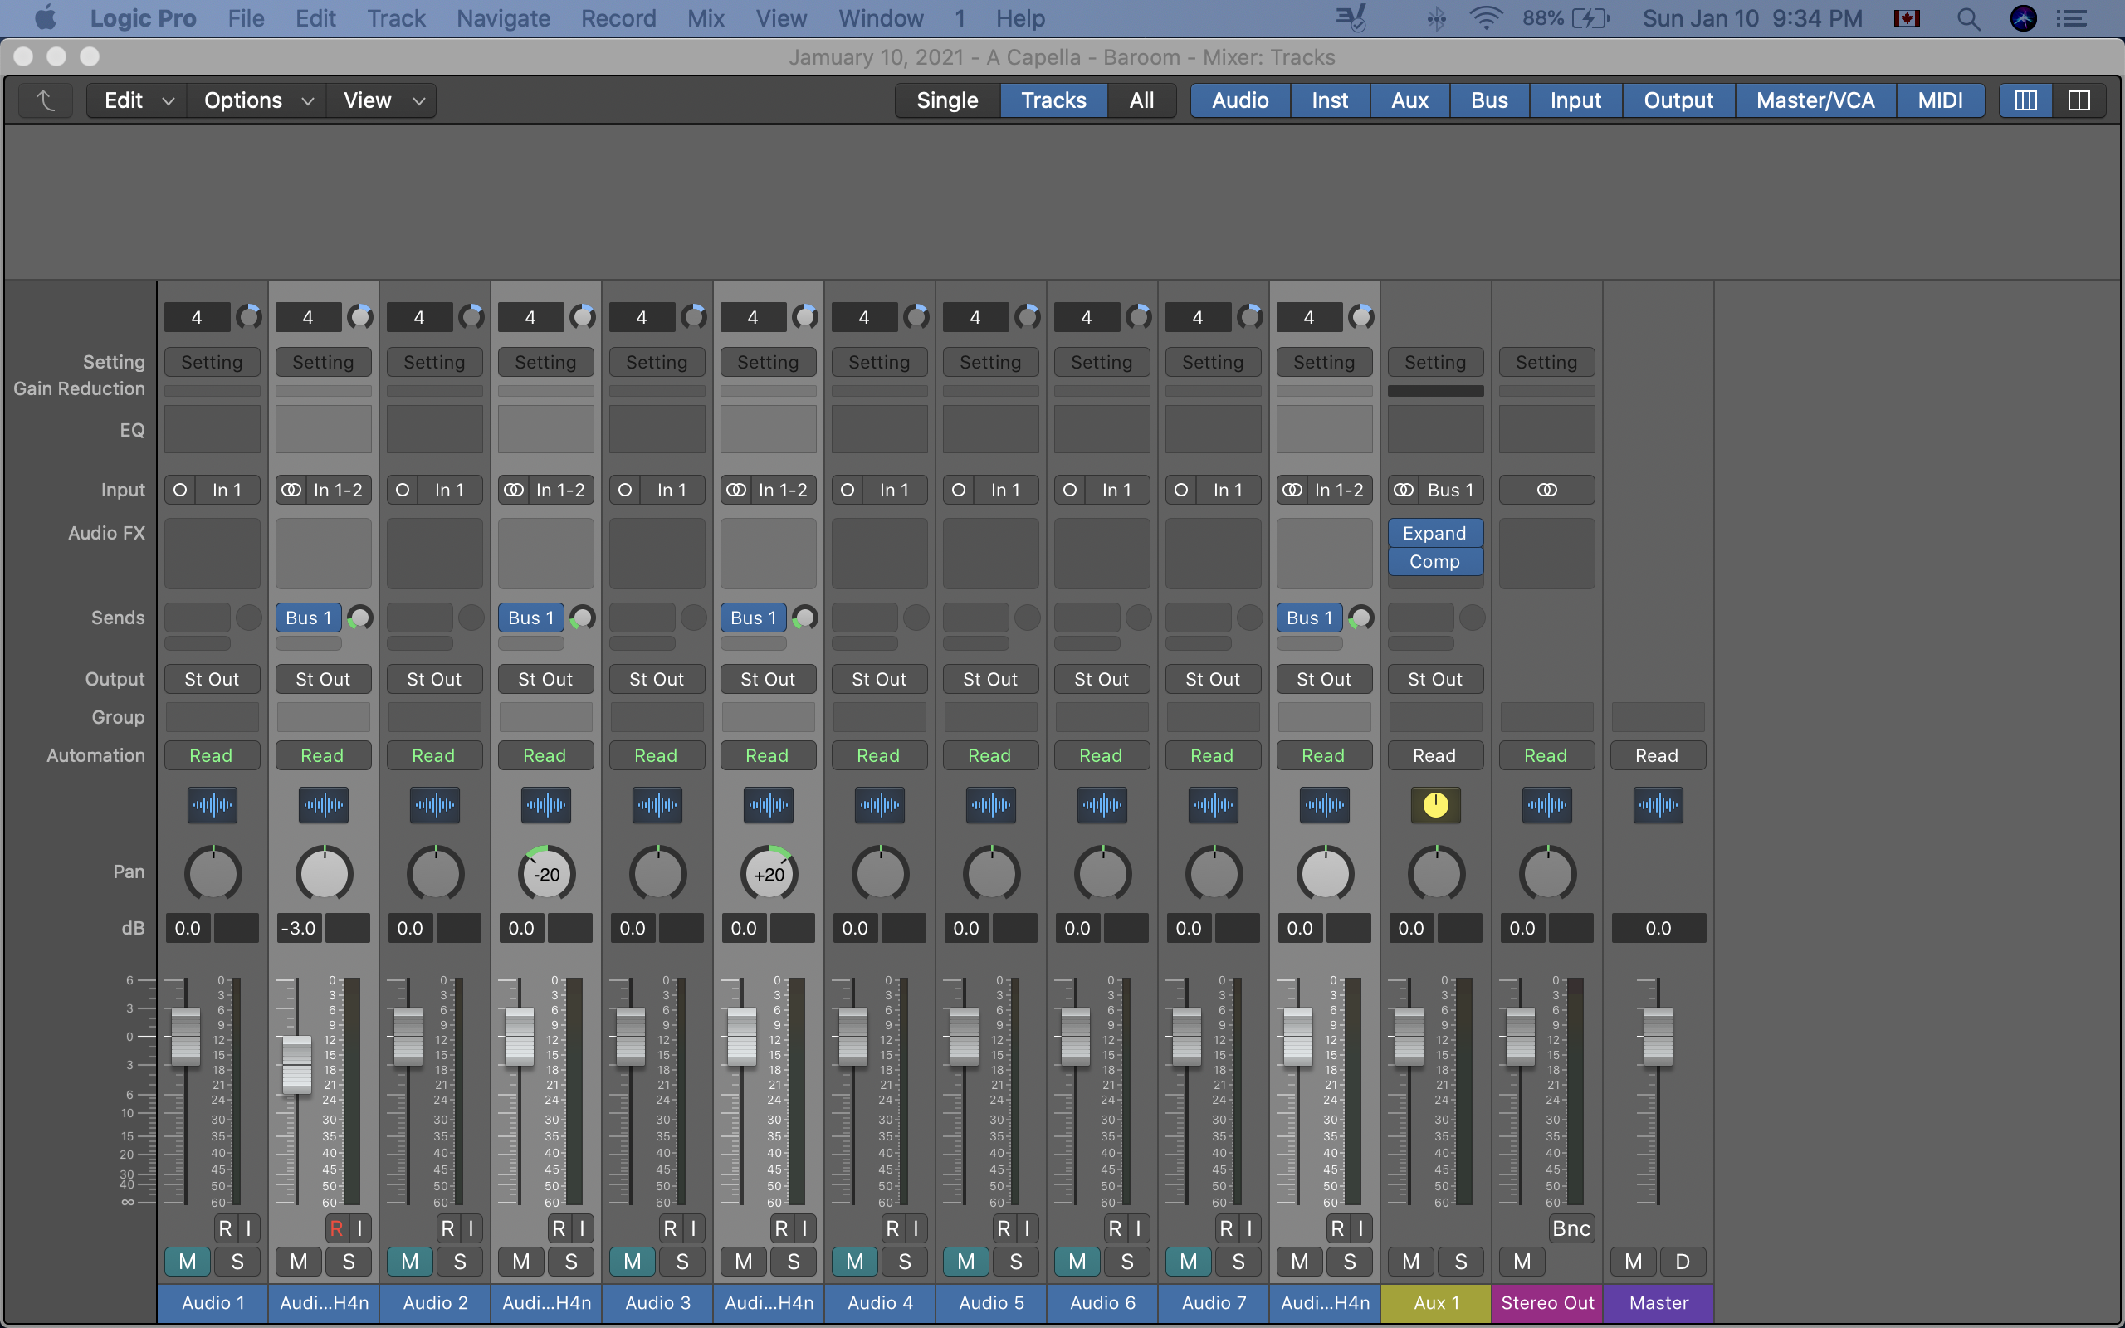Click the Group slot on Audio 1

[212, 716]
